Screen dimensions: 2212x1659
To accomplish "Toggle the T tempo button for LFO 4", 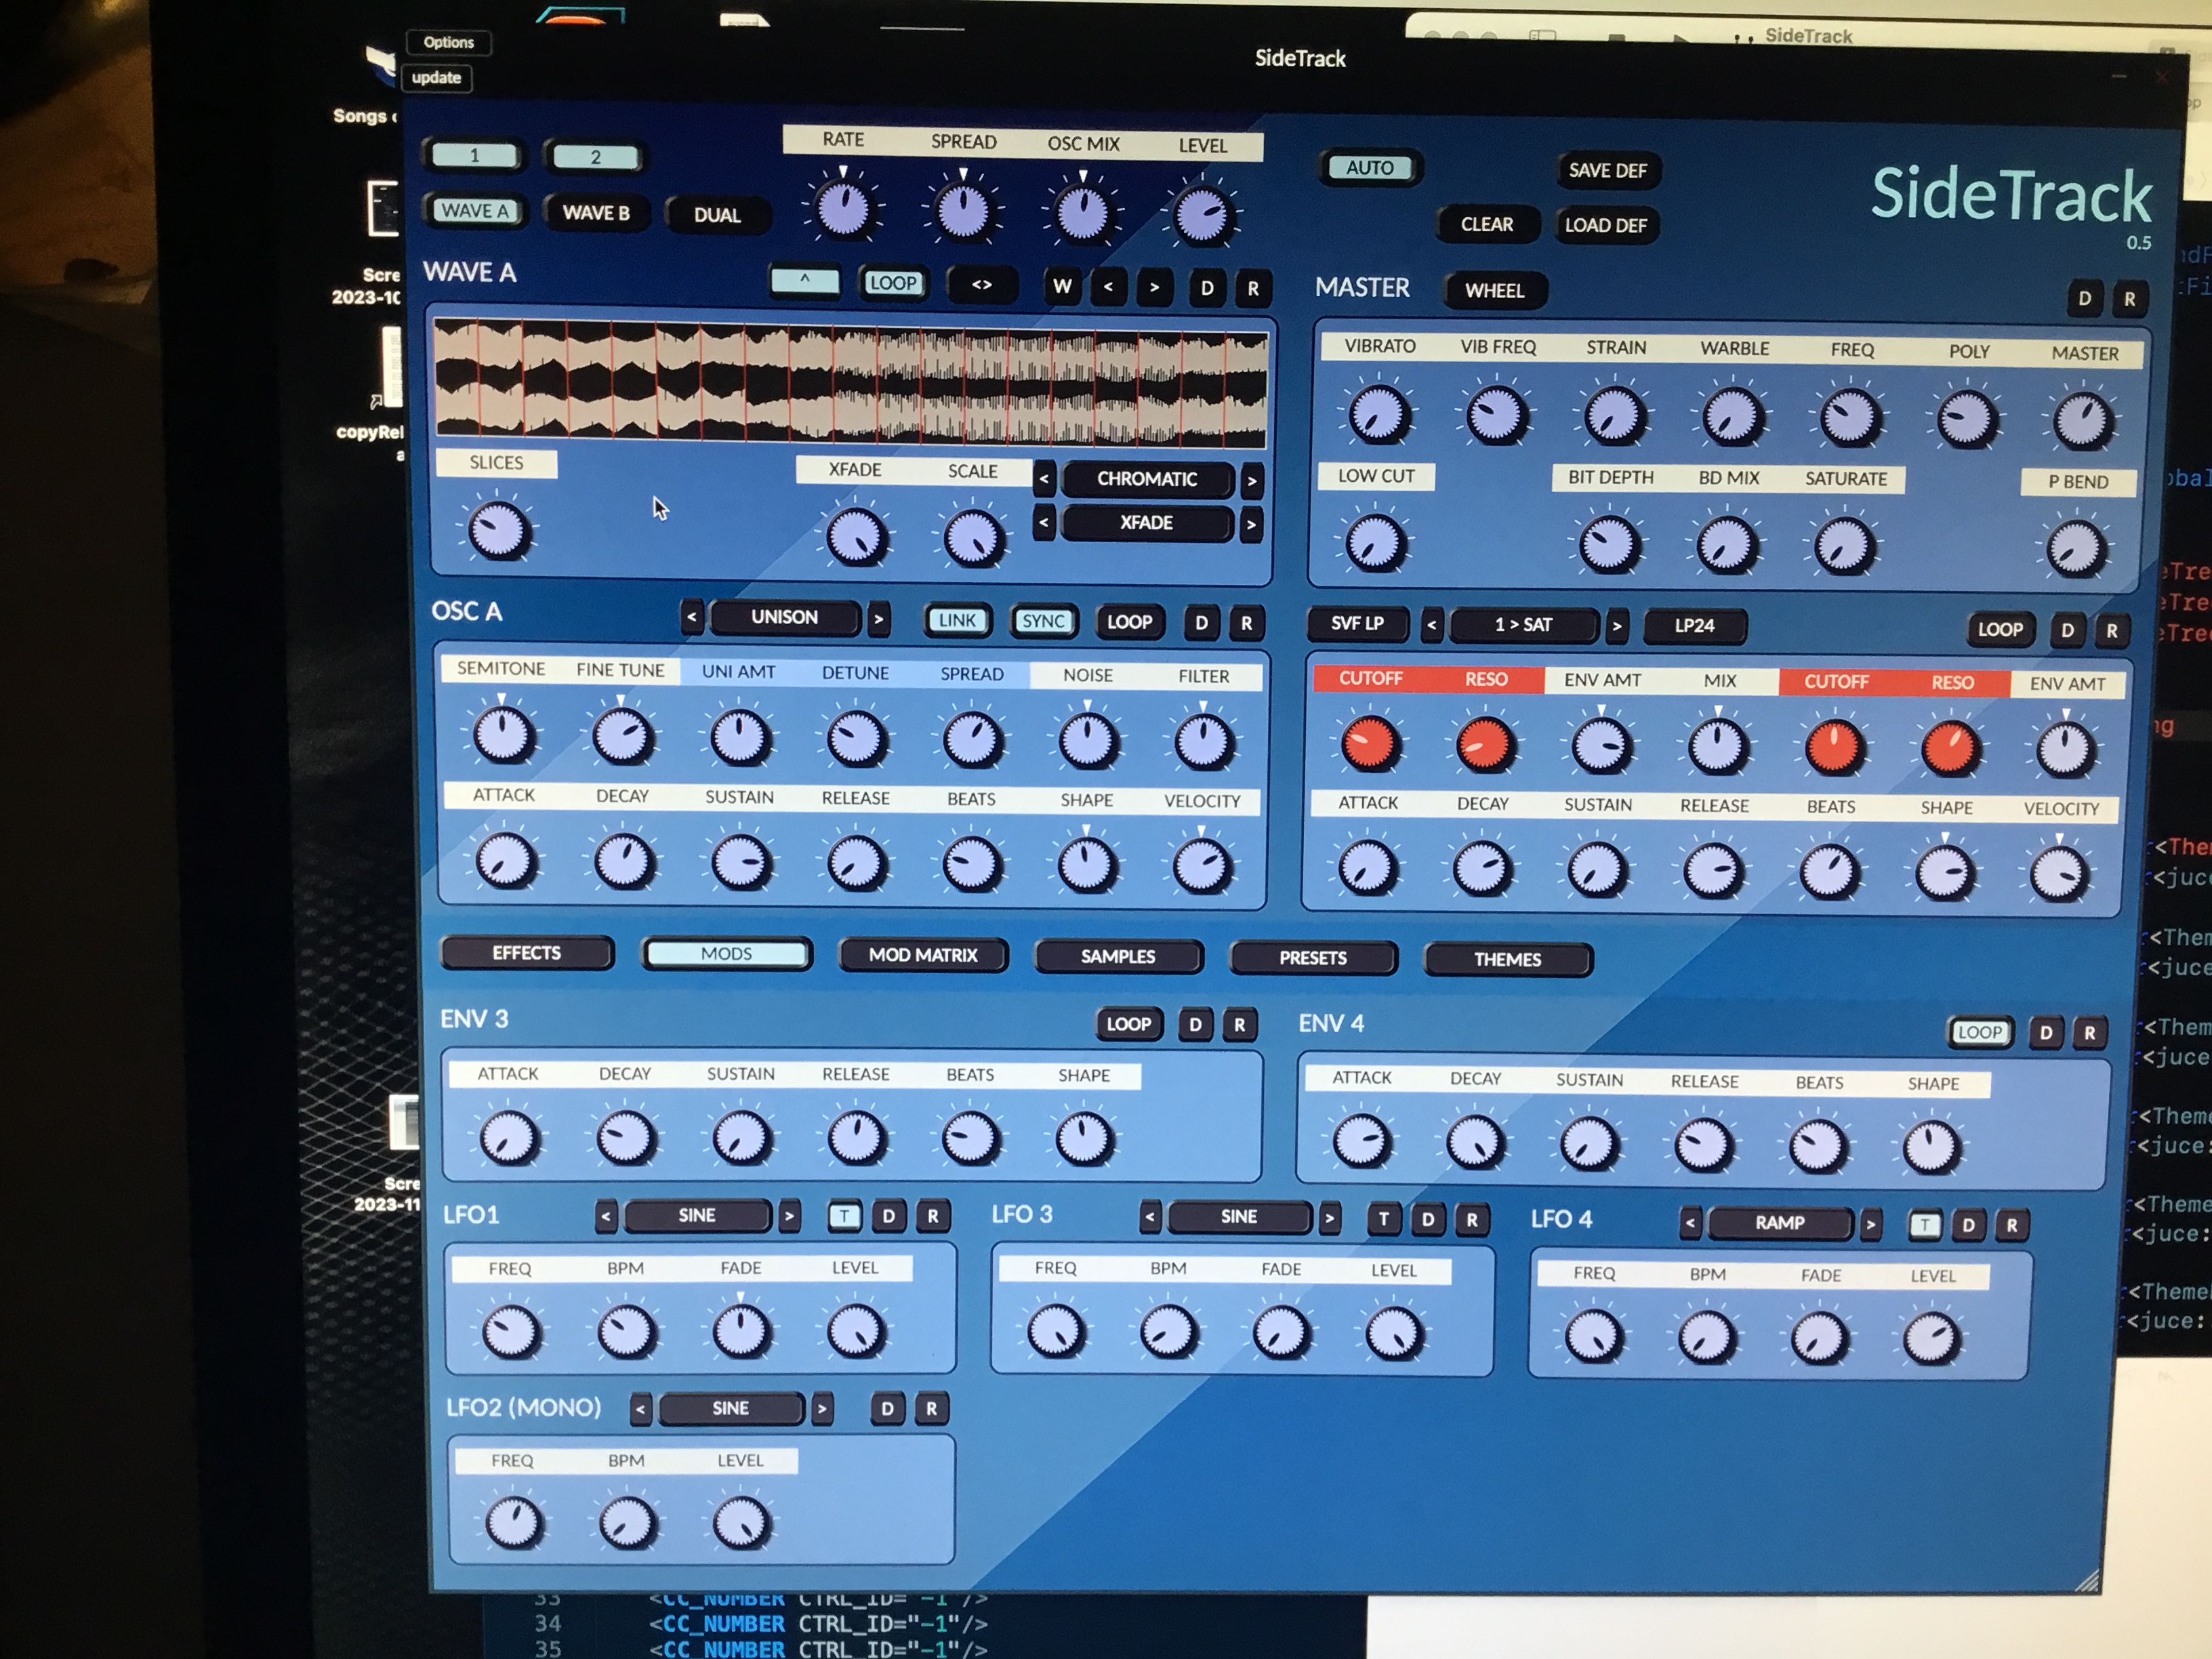I will pyautogui.click(x=1925, y=1224).
